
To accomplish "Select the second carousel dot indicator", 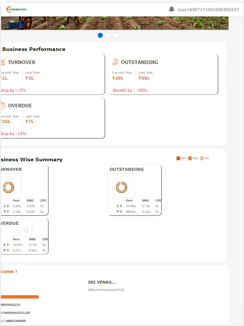I will coord(108,35).
